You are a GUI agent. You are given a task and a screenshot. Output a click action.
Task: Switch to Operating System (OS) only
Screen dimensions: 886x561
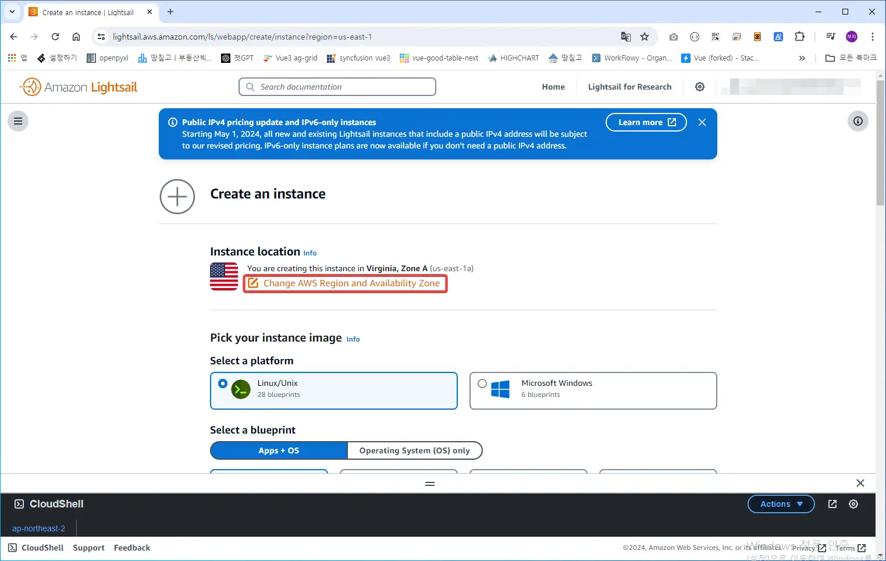pos(415,450)
